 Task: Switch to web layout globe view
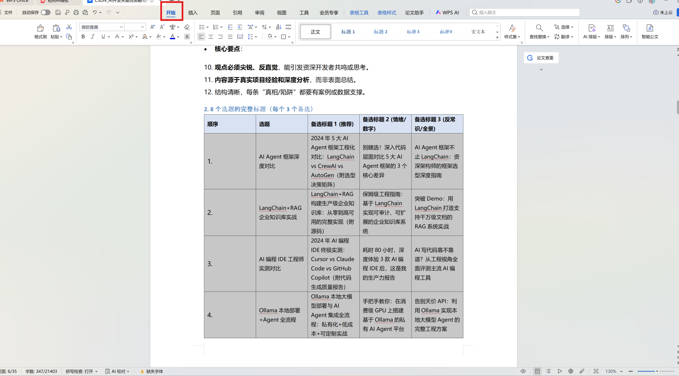coord(571,371)
